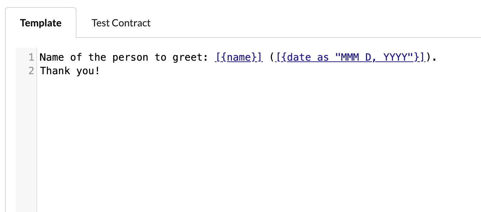Image resolution: width=481 pixels, height=212 pixels.
Task: Select the Template tab
Action: [x=40, y=22]
